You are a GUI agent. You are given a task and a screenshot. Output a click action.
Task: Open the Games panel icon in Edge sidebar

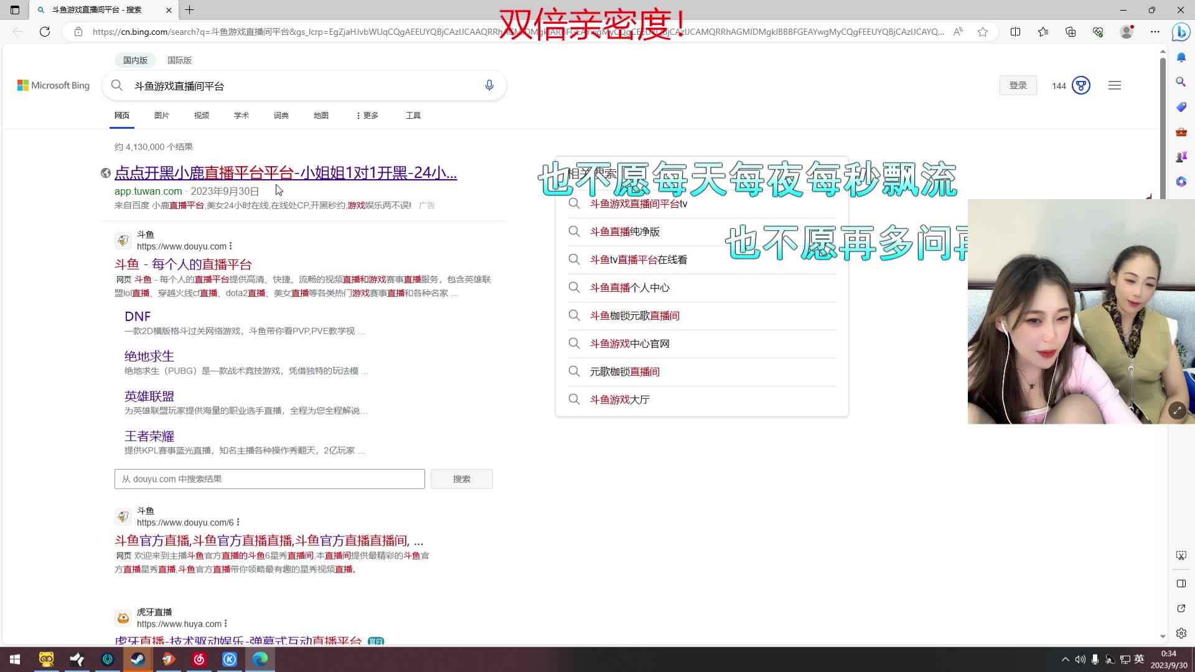click(1181, 156)
